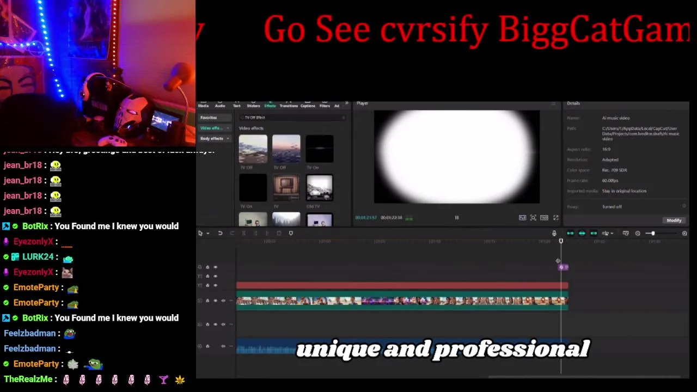Click the timeline zoom in icon
Screen dimensions: 697x392
coord(684,234)
